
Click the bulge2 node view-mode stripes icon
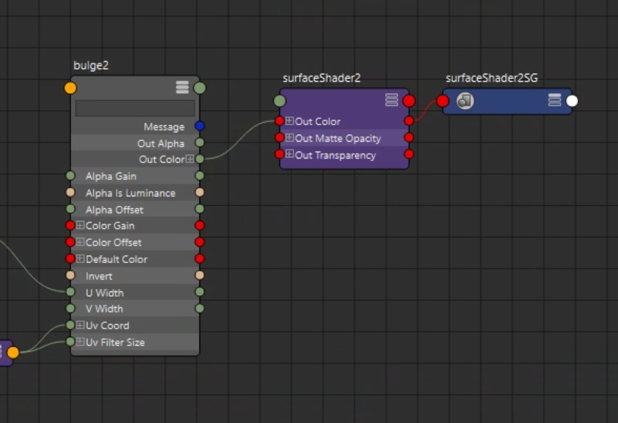182,87
